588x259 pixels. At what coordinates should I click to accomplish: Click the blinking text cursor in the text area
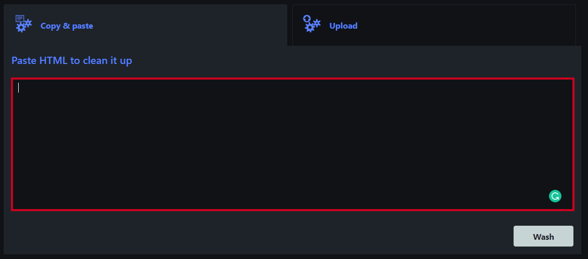[18, 88]
